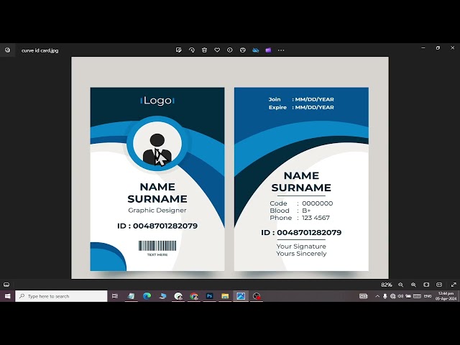Click the network globe icon in system tray

393,296
